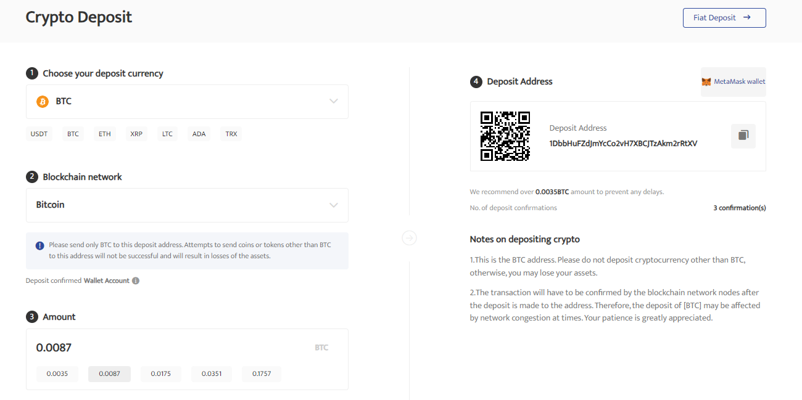Click the deposit address QR code

click(x=505, y=136)
